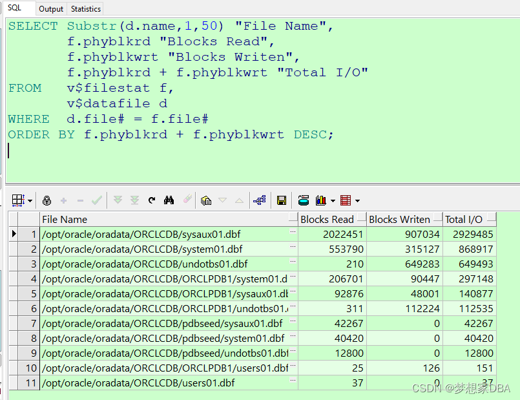The width and height of the screenshot is (520, 400).
Task: Click the Total I/O value 868917
Action: tap(476, 249)
